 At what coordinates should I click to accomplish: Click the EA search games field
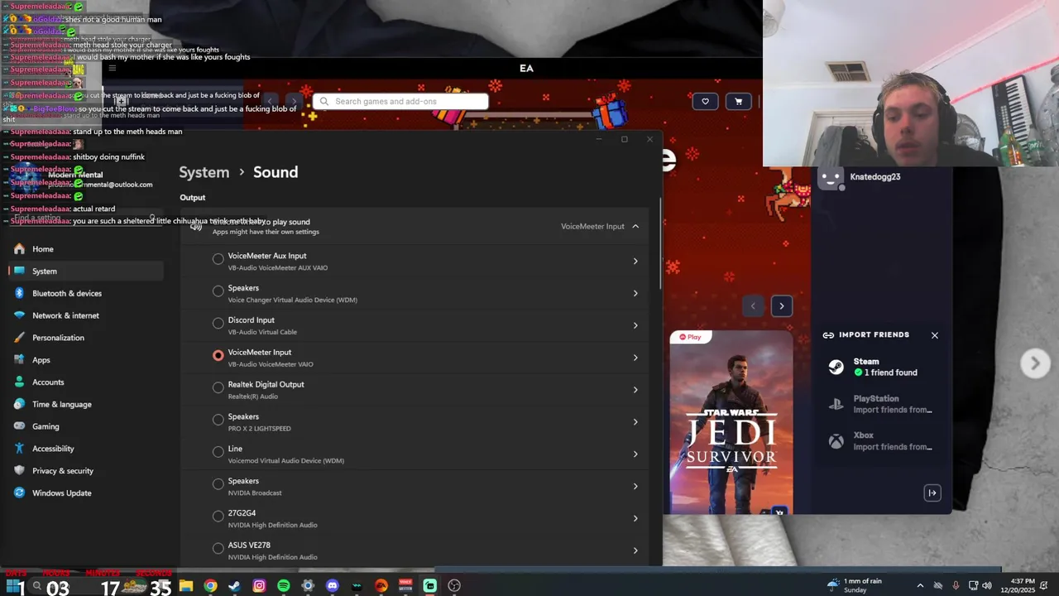point(400,101)
